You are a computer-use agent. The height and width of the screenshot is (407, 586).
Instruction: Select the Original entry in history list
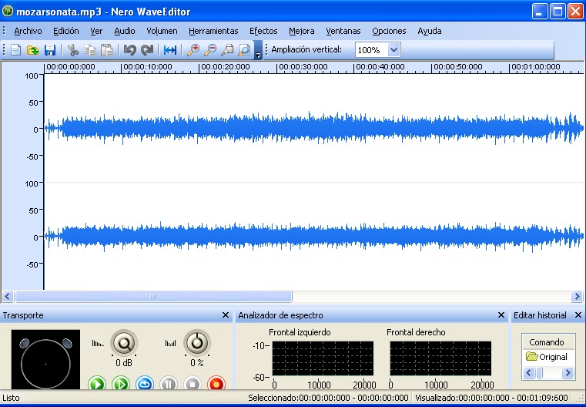coord(547,357)
